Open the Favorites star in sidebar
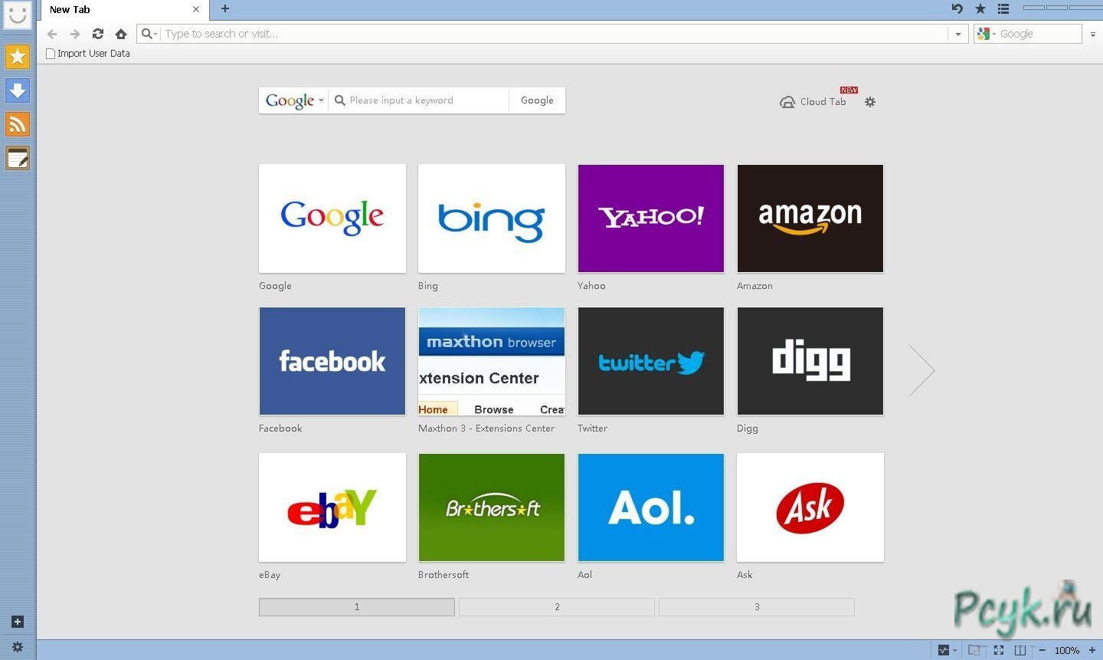 [18, 56]
